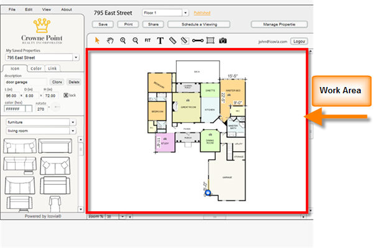
Task: Click the first sofa thumbnail
Action: 20,145
